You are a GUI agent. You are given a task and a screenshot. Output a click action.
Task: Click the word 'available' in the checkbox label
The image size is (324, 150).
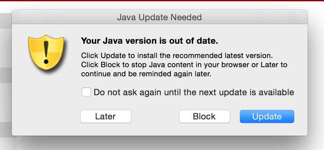click(276, 92)
